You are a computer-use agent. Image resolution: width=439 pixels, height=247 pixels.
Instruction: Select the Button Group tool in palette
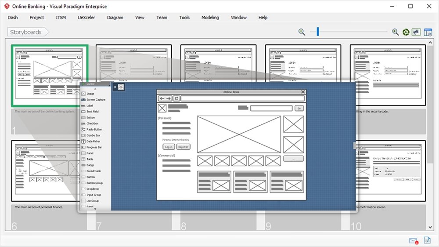(x=92, y=183)
